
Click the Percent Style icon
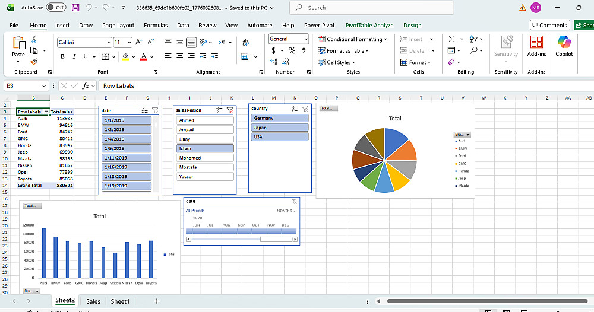point(292,50)
